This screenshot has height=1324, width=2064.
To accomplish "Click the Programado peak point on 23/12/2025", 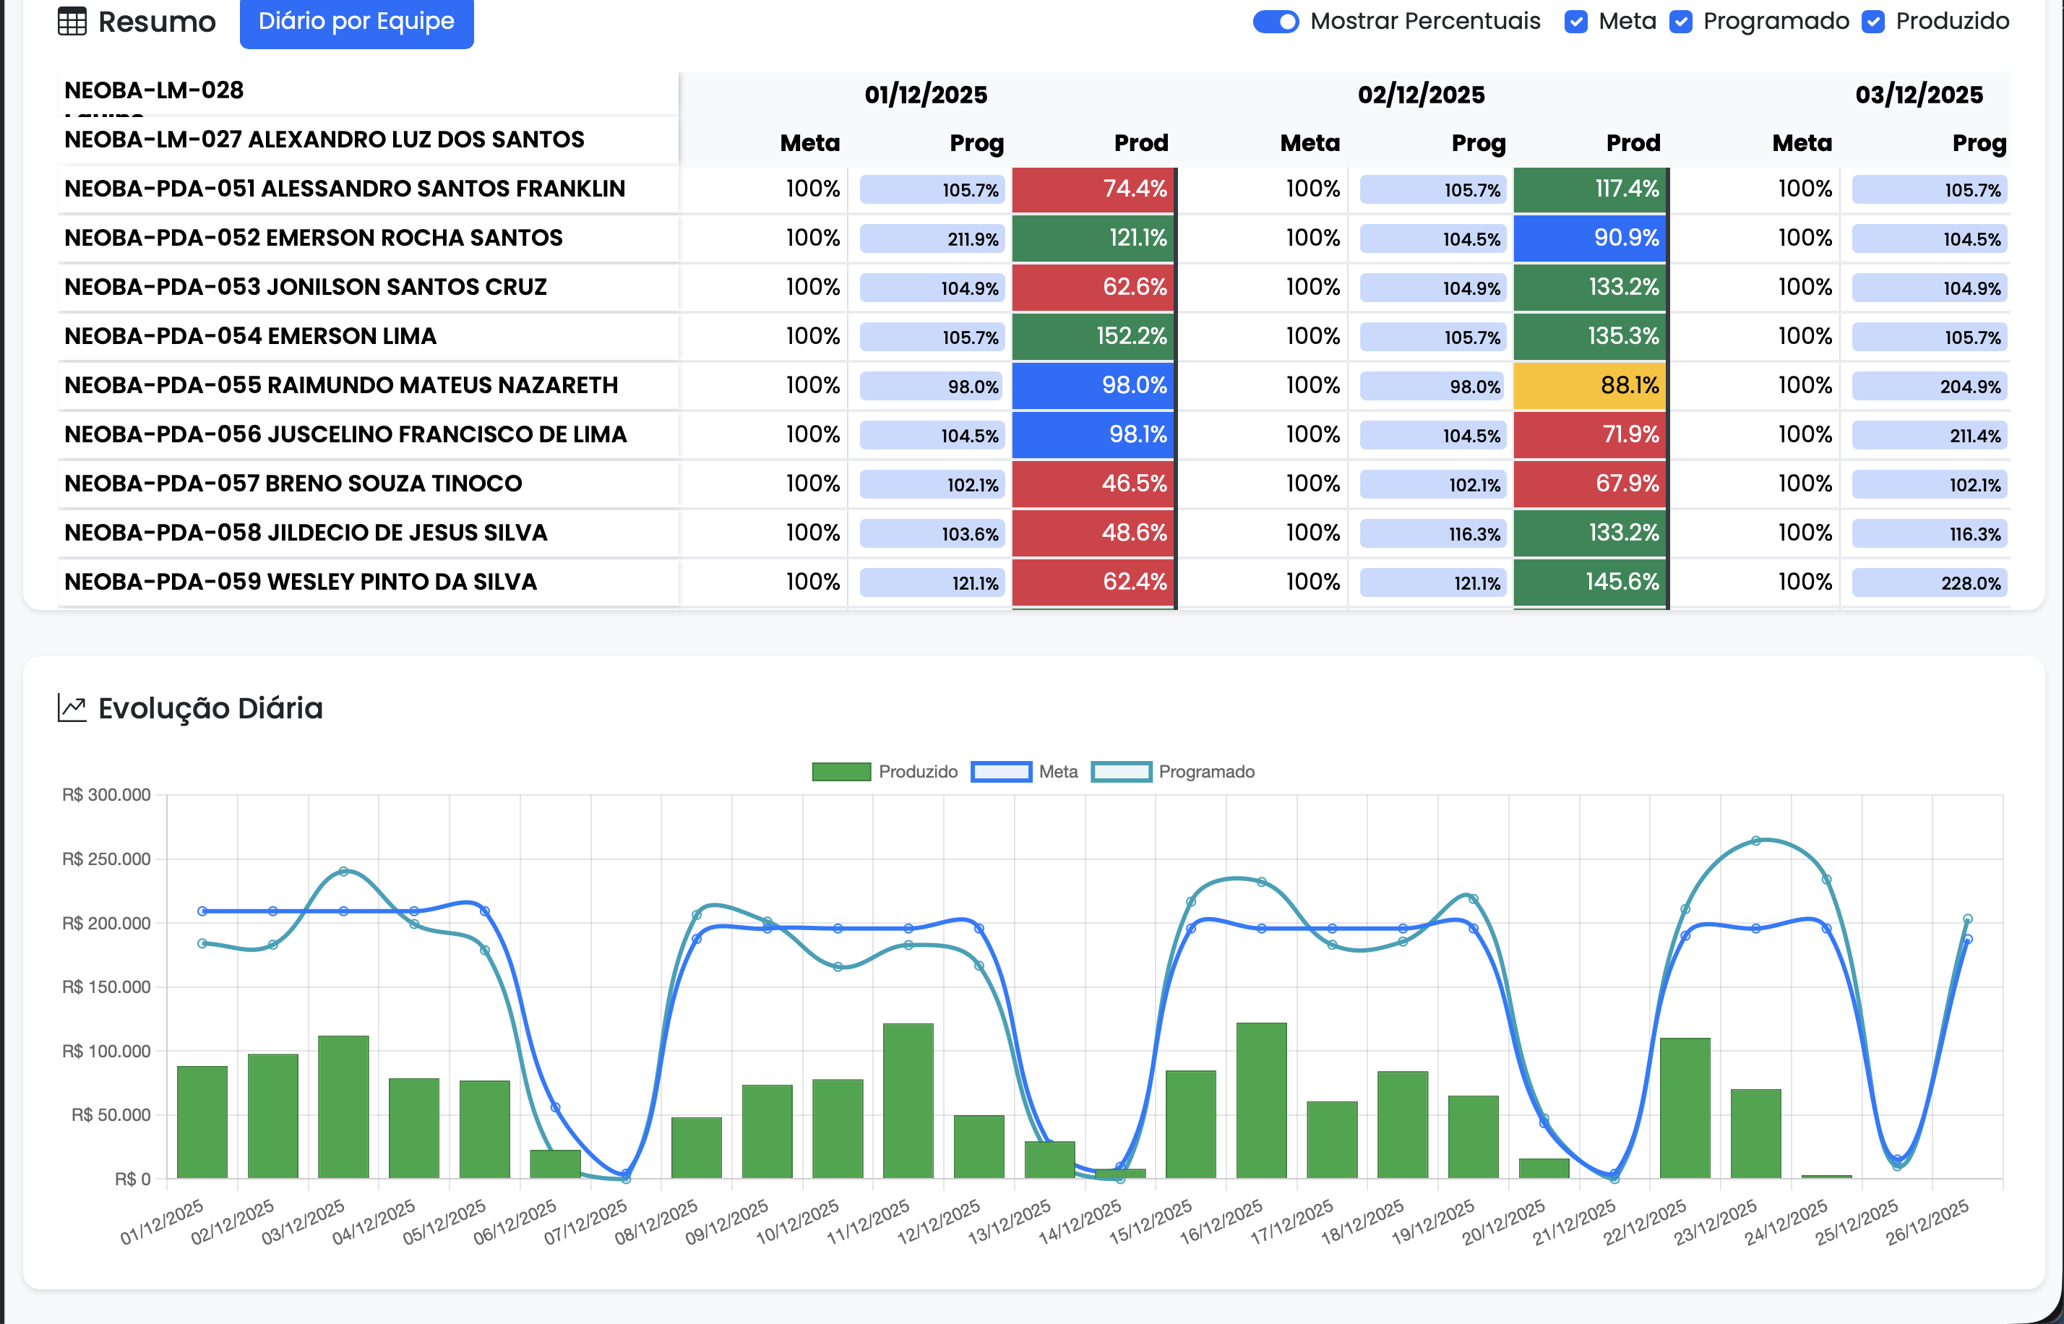I will [1755, 841].
